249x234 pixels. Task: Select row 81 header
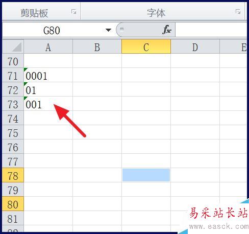13,218
